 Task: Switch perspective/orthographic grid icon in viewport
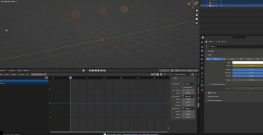(197, 23)
